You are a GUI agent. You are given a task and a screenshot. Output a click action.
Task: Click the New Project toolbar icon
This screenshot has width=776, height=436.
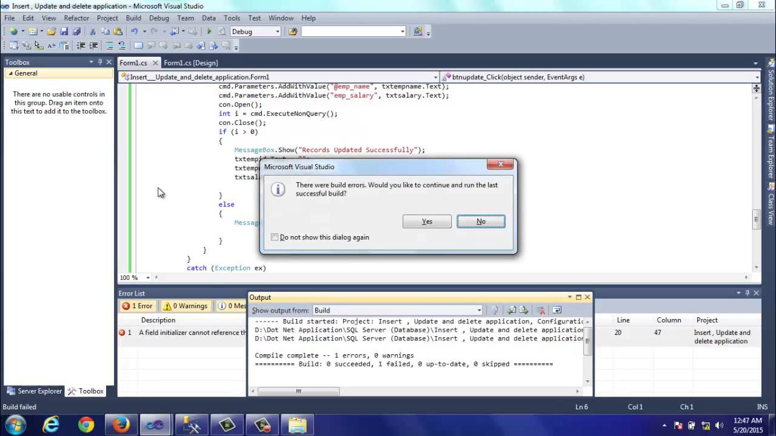pos(13,31)
